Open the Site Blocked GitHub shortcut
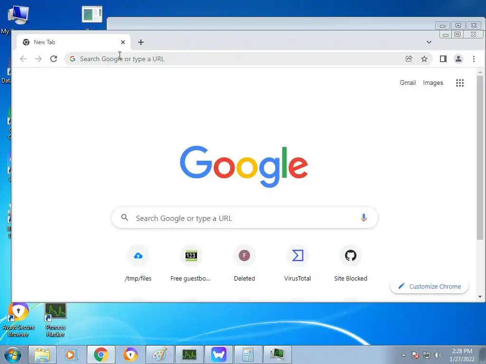 (351, 263)
